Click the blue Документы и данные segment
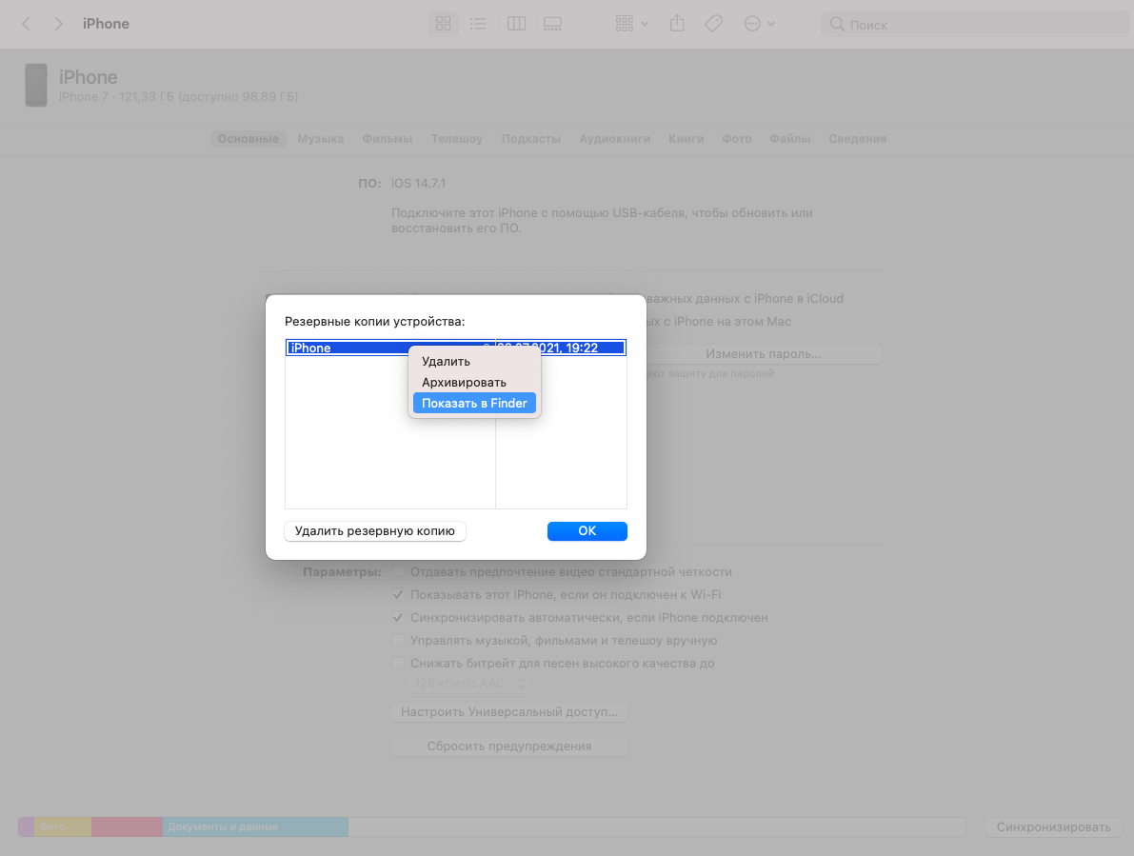1134x856 pixels. [255, 827]
